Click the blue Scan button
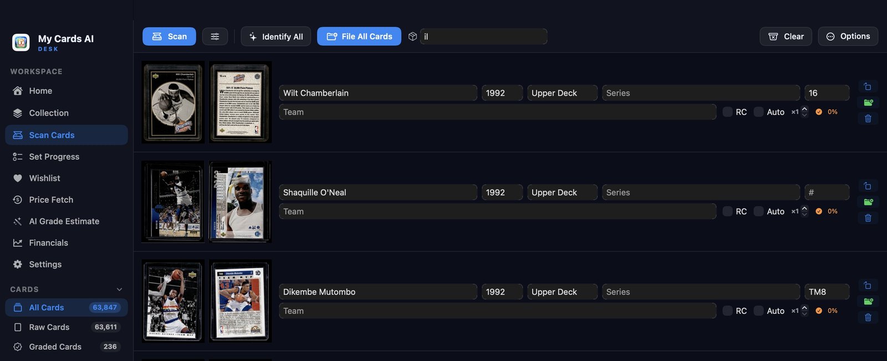This screenshot has height=361, width=887. click(169, 37)
